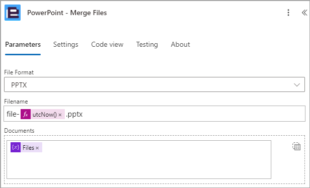Viewport: 310px width, 188px height.
Task: Remove the utcNow() expression token
Action: 60,115
